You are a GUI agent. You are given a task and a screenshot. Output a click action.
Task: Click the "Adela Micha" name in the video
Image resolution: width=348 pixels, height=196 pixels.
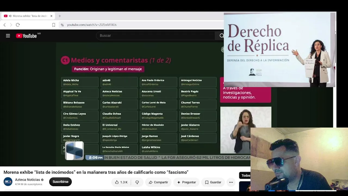(x=71, y=80)
